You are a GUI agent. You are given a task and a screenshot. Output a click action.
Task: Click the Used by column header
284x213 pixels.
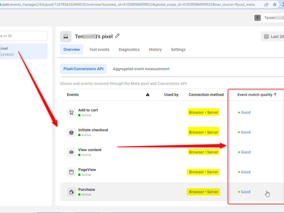tap(171, 95)
